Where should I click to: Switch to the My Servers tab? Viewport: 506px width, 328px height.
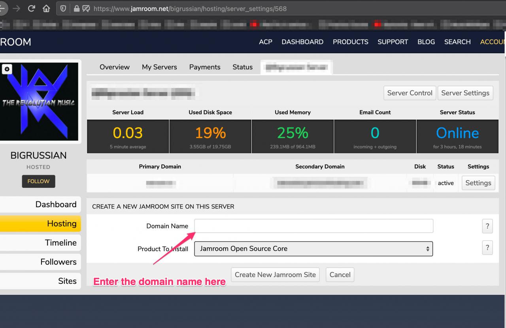(159, 67)
